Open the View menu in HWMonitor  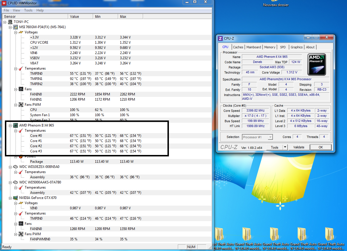point(16,10)
